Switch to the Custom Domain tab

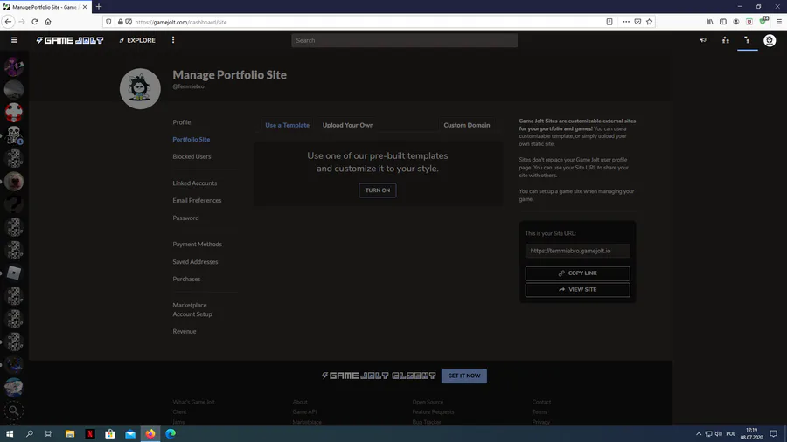pyautogui.click(x=467, y=125)
